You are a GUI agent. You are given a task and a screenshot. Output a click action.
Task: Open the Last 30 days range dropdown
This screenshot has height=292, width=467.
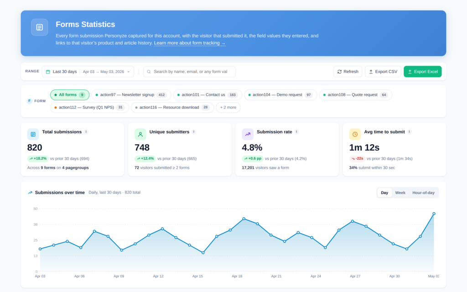point(88,72)
